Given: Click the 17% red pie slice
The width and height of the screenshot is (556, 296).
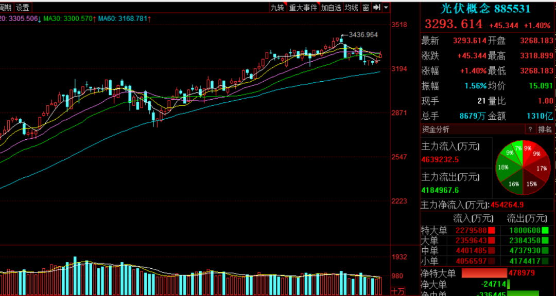Looking at the screenshot, I should [540, 168].
